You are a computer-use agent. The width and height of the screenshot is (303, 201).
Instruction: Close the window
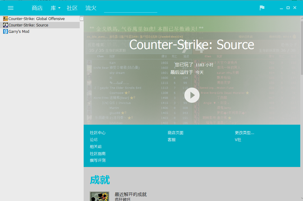(295, 8)
